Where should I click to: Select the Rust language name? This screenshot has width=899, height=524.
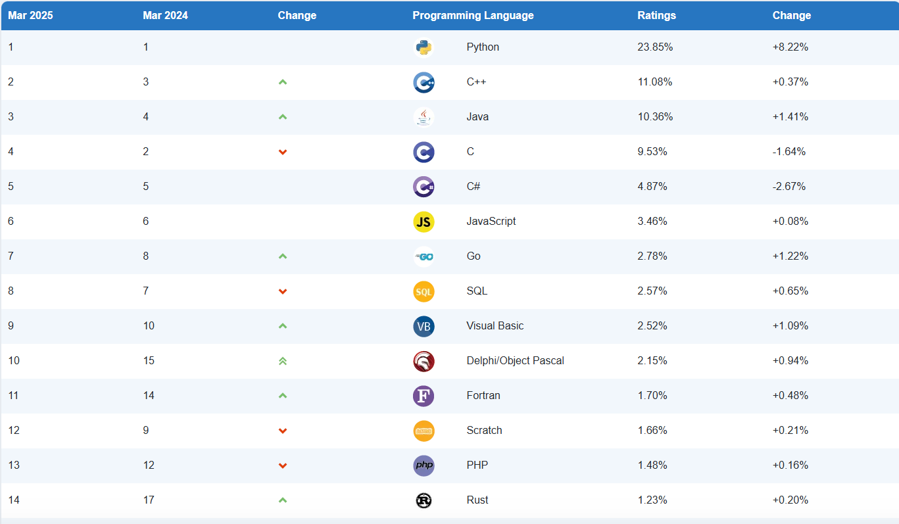[x=477, y=500]
